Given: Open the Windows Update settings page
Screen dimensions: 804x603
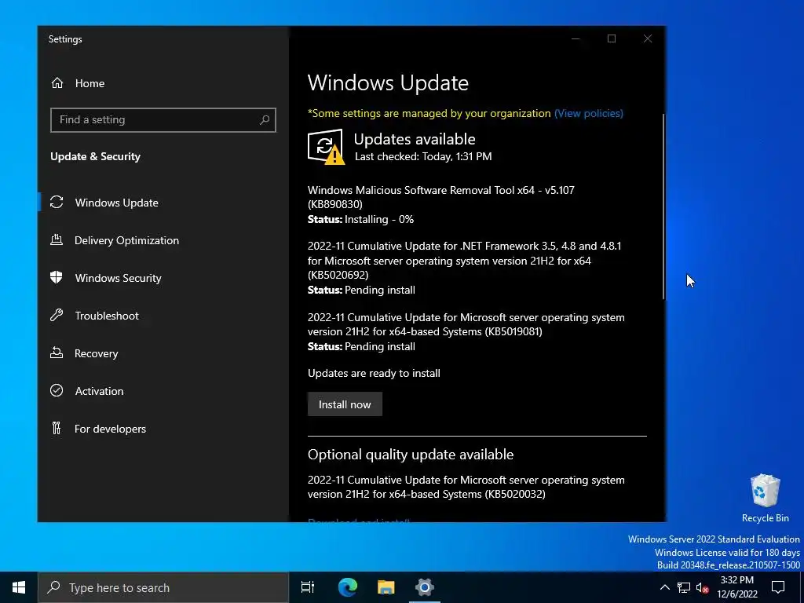Looking at the screenshot, I should [x=163, y=203].
